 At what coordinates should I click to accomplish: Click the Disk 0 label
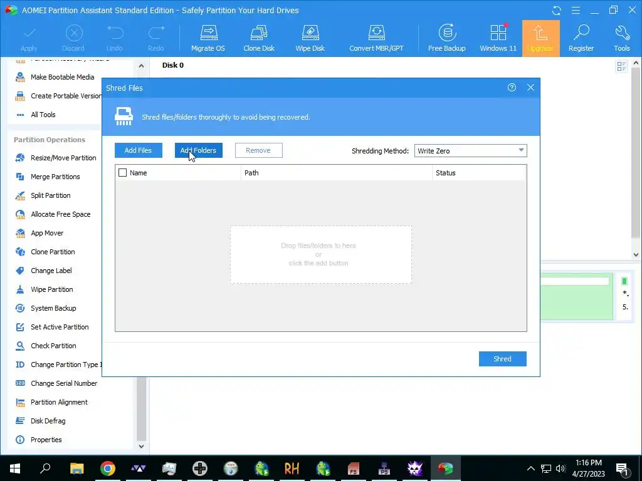[173, 65]
